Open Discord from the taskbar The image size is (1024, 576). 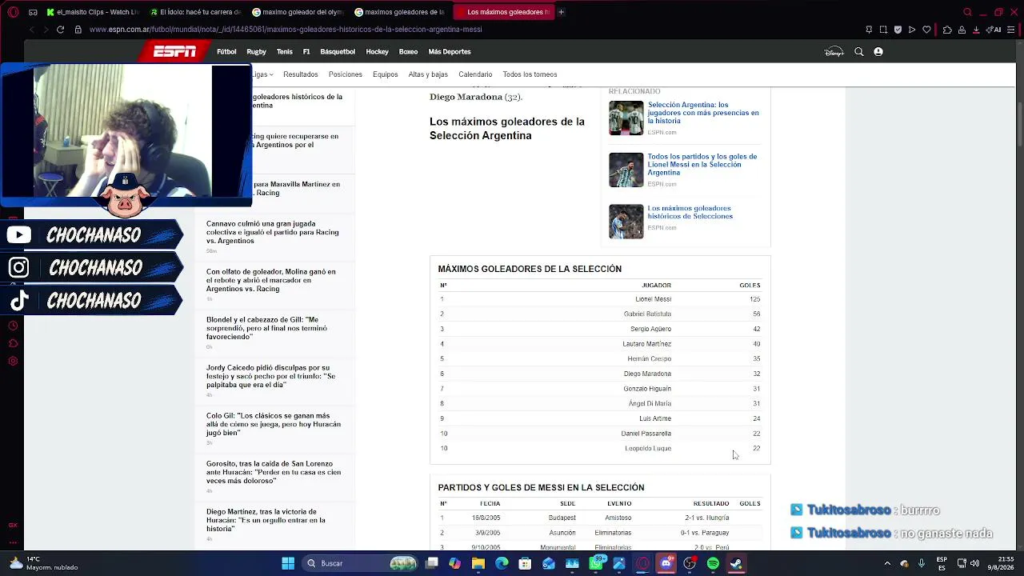coord(666,563)
